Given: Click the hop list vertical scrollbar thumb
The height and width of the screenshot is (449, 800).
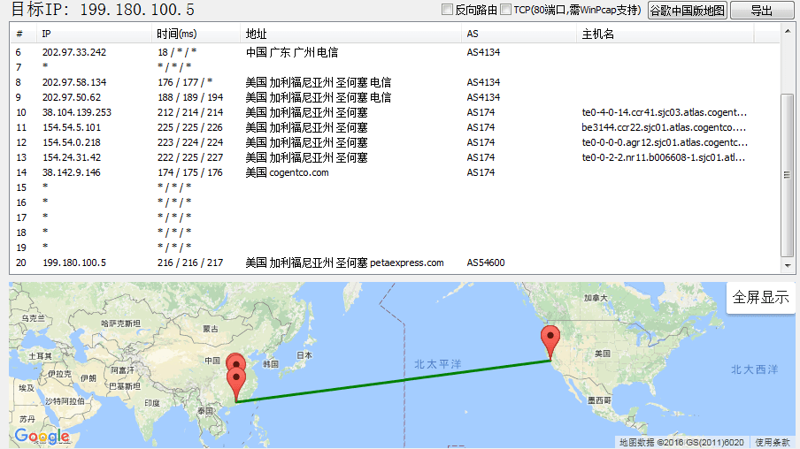Looking at the screenshot, I should pos(787,172).
